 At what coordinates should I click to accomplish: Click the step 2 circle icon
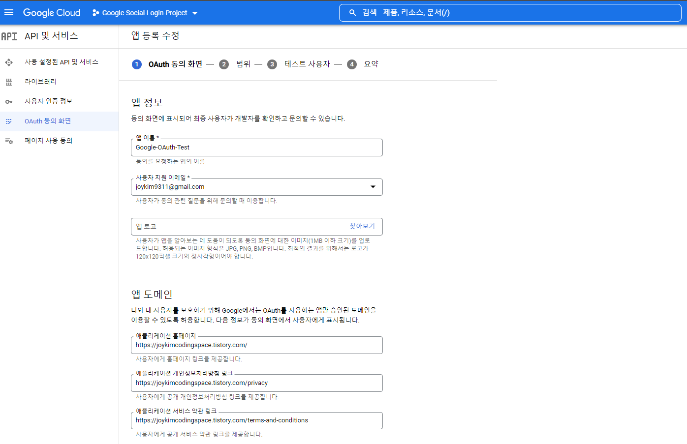click(x=224, y=64)
